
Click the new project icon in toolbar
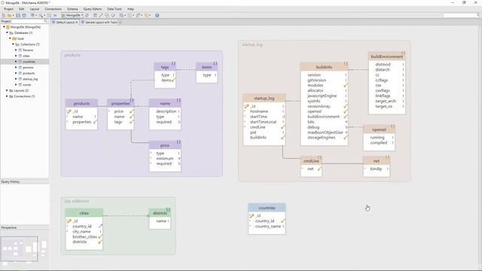click(x=4, y=15)
